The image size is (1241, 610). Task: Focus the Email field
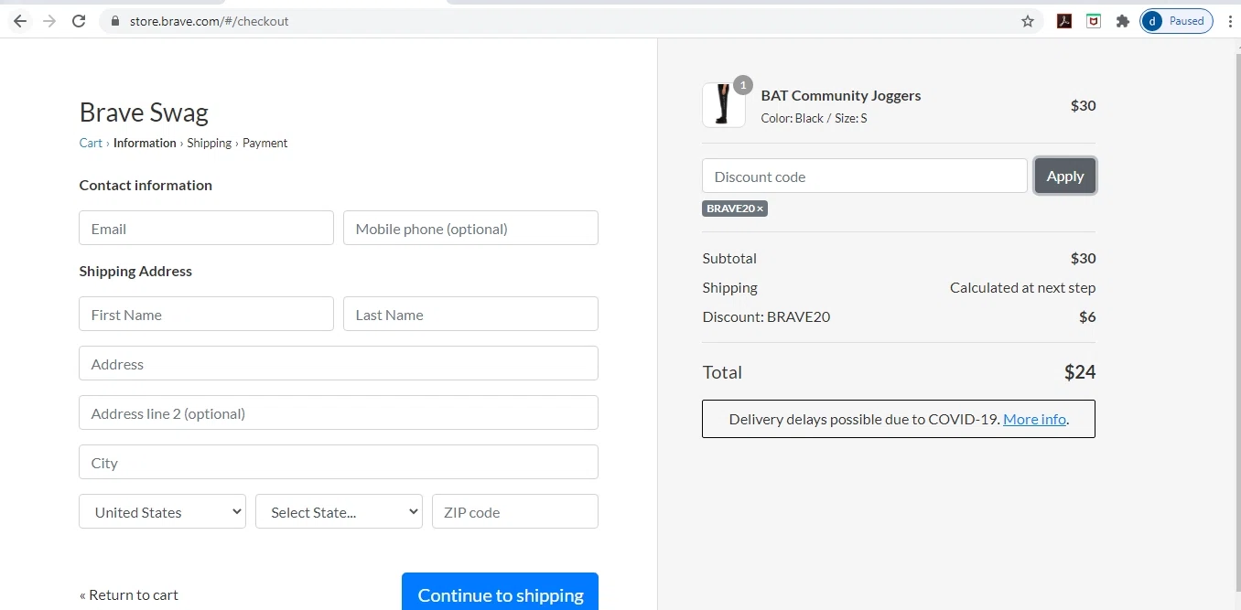point(206,228)
